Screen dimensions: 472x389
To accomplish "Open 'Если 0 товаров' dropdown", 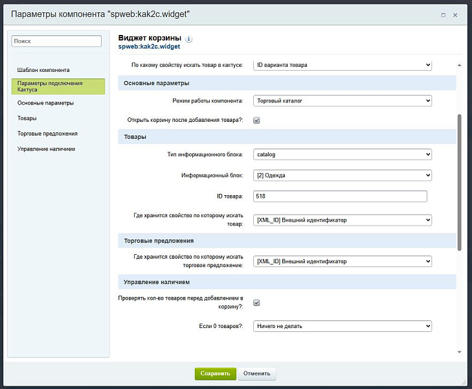I will click(342, 326).
